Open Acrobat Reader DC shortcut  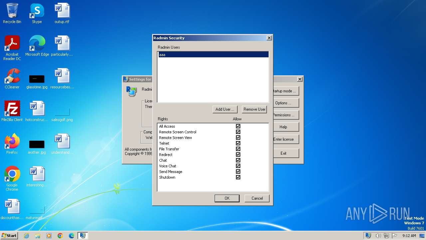12,48
